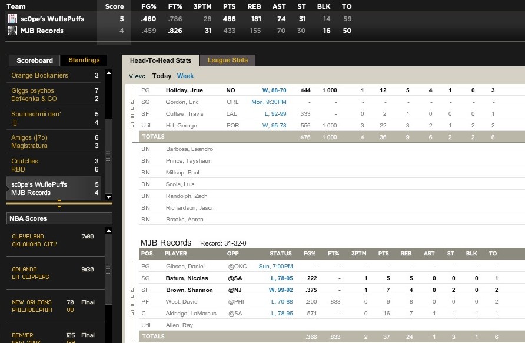Screen dimensions: 525x343
Task: Open Crutches matchup
Action: (25, 161)
